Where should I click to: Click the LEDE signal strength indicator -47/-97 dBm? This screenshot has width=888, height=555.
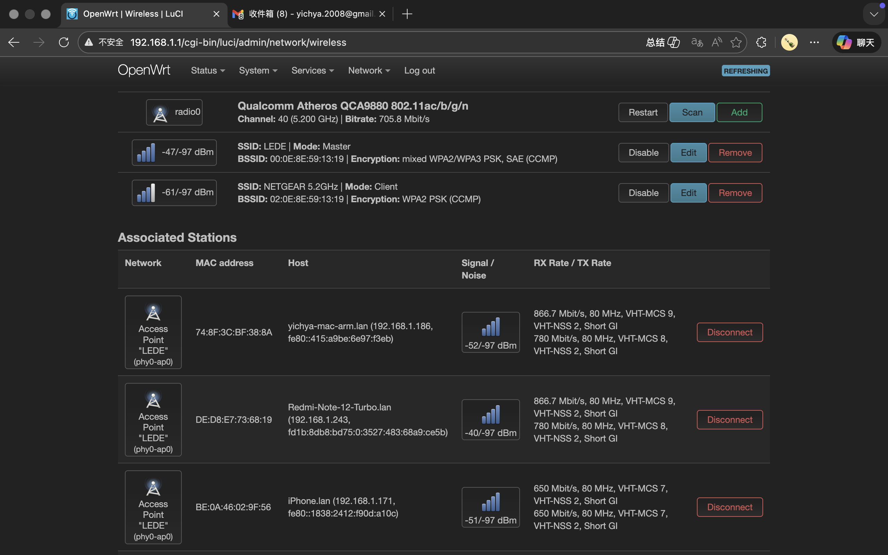174,152
